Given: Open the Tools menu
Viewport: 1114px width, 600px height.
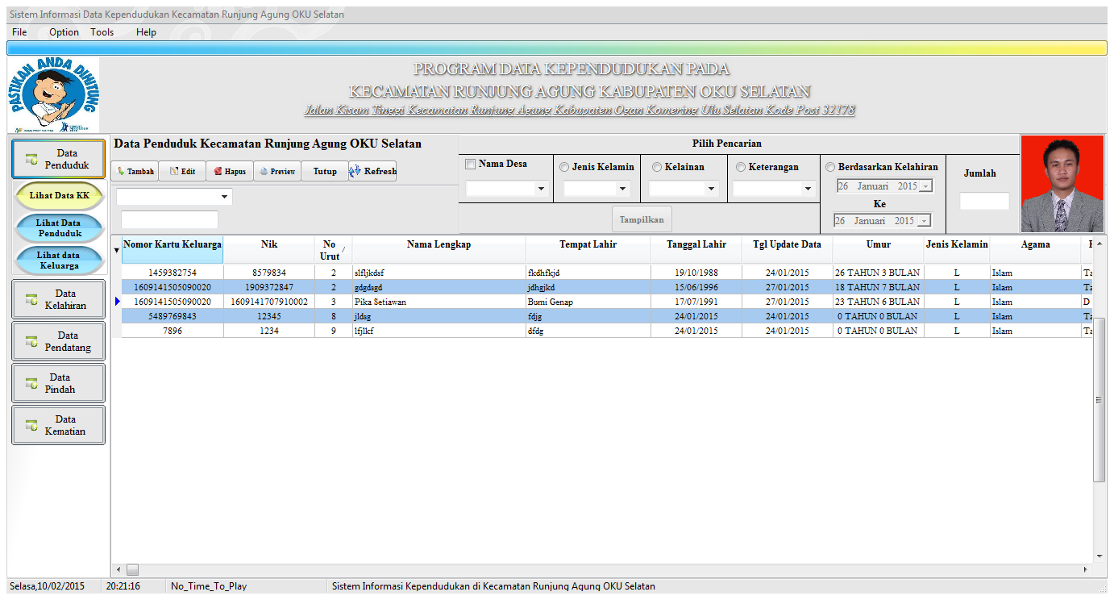Looking at the screenshot, I should click(102, 32).
